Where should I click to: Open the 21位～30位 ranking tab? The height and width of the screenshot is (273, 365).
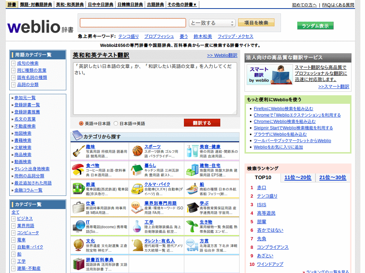coord(332,177)
